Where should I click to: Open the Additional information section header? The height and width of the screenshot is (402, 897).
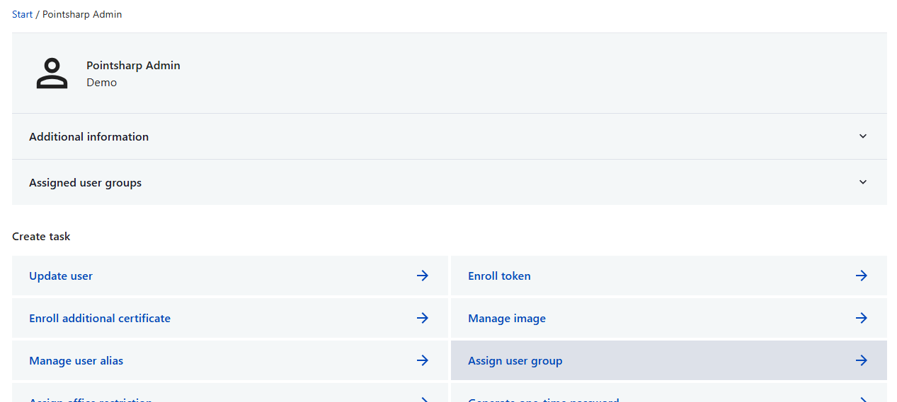(x=89, y=136)
